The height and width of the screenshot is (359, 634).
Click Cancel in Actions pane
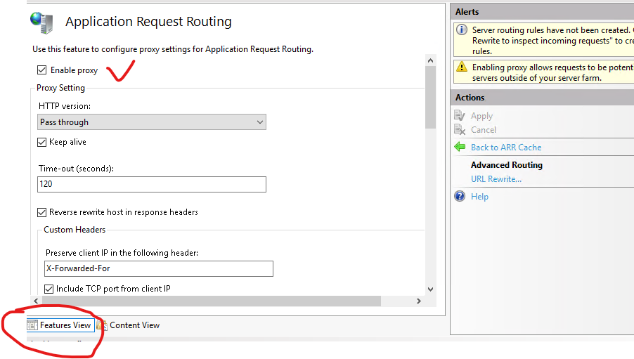[x=483, y=130]
